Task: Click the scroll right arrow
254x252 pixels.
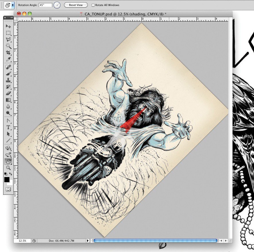Action: point(226,241)
